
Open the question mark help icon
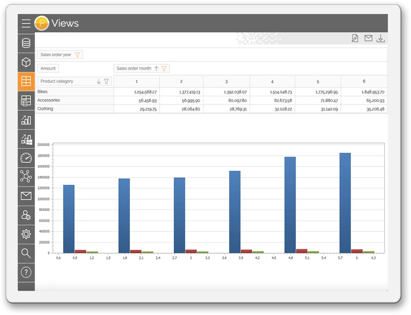click(26, 272)
